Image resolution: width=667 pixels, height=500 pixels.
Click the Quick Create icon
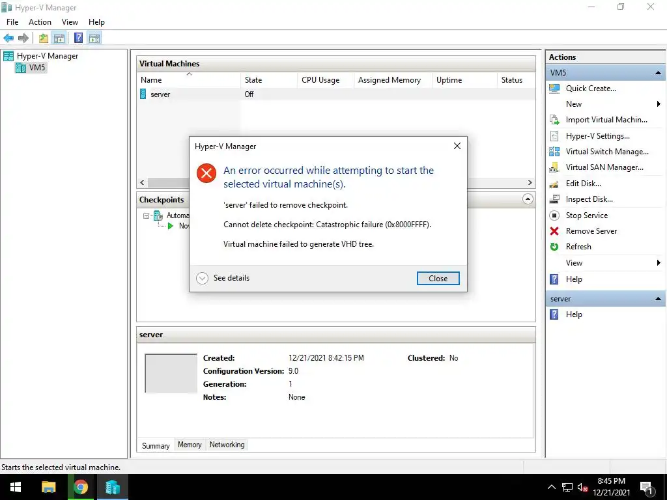tap(554, 89)
